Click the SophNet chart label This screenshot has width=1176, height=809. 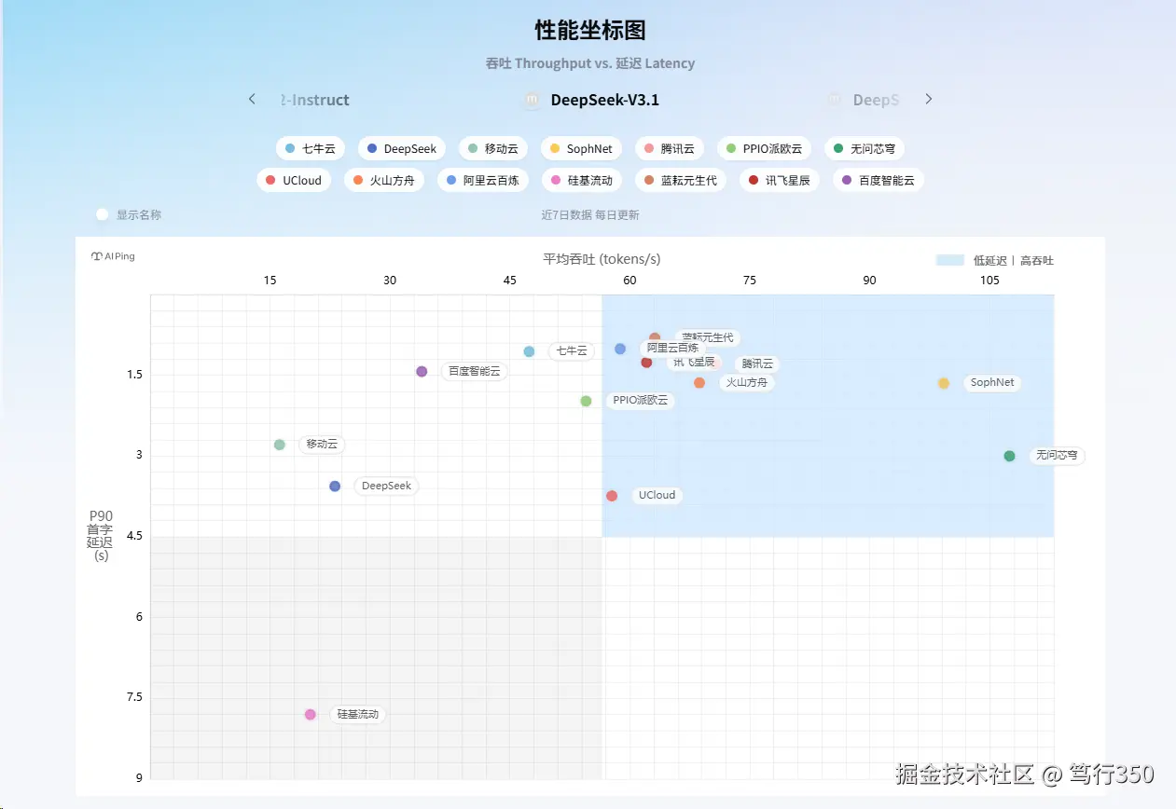(992, 382)
